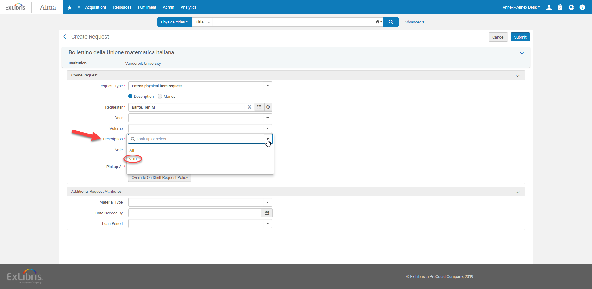Open the Analytics menu

pyautogui.click(x=189, y=7)
